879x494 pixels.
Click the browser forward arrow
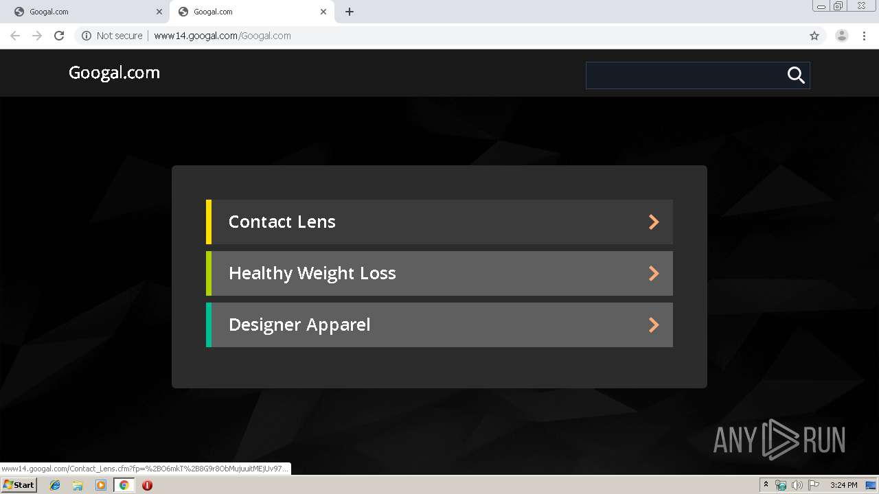coord(37,36)
